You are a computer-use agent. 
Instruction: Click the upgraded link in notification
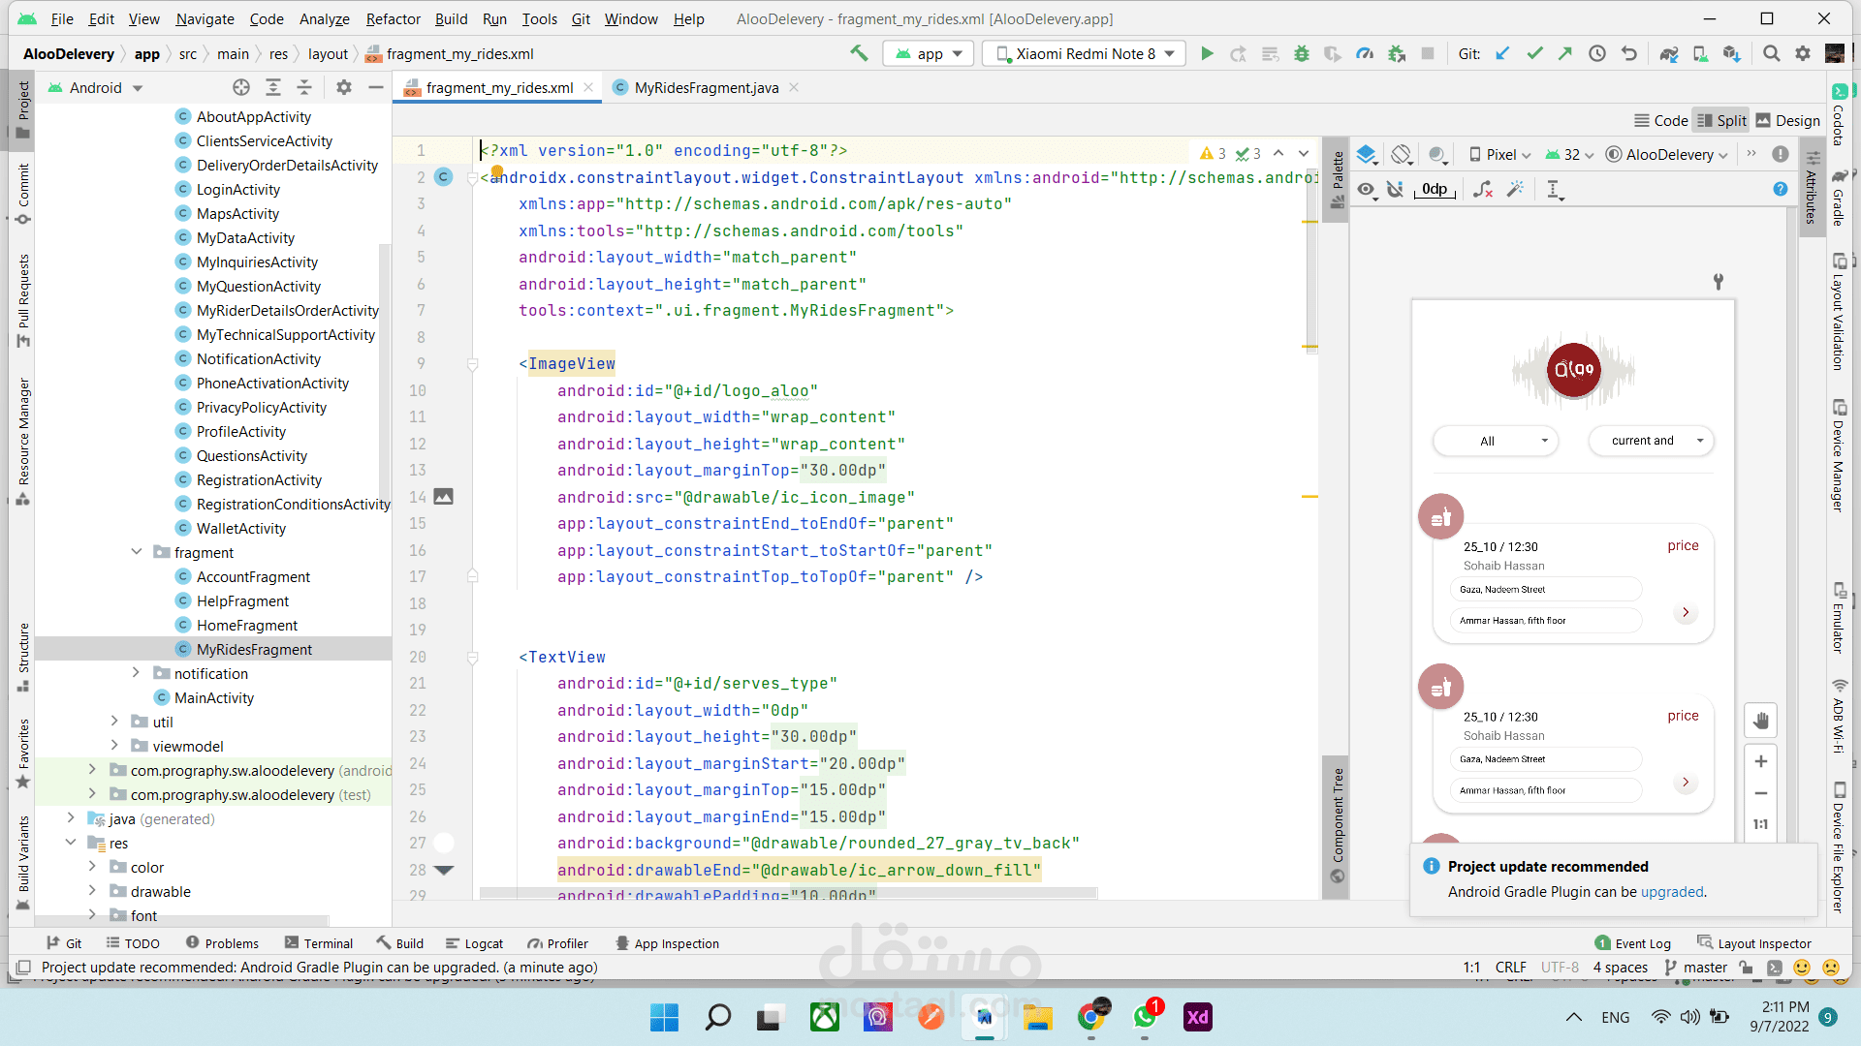coord(1671,892)
